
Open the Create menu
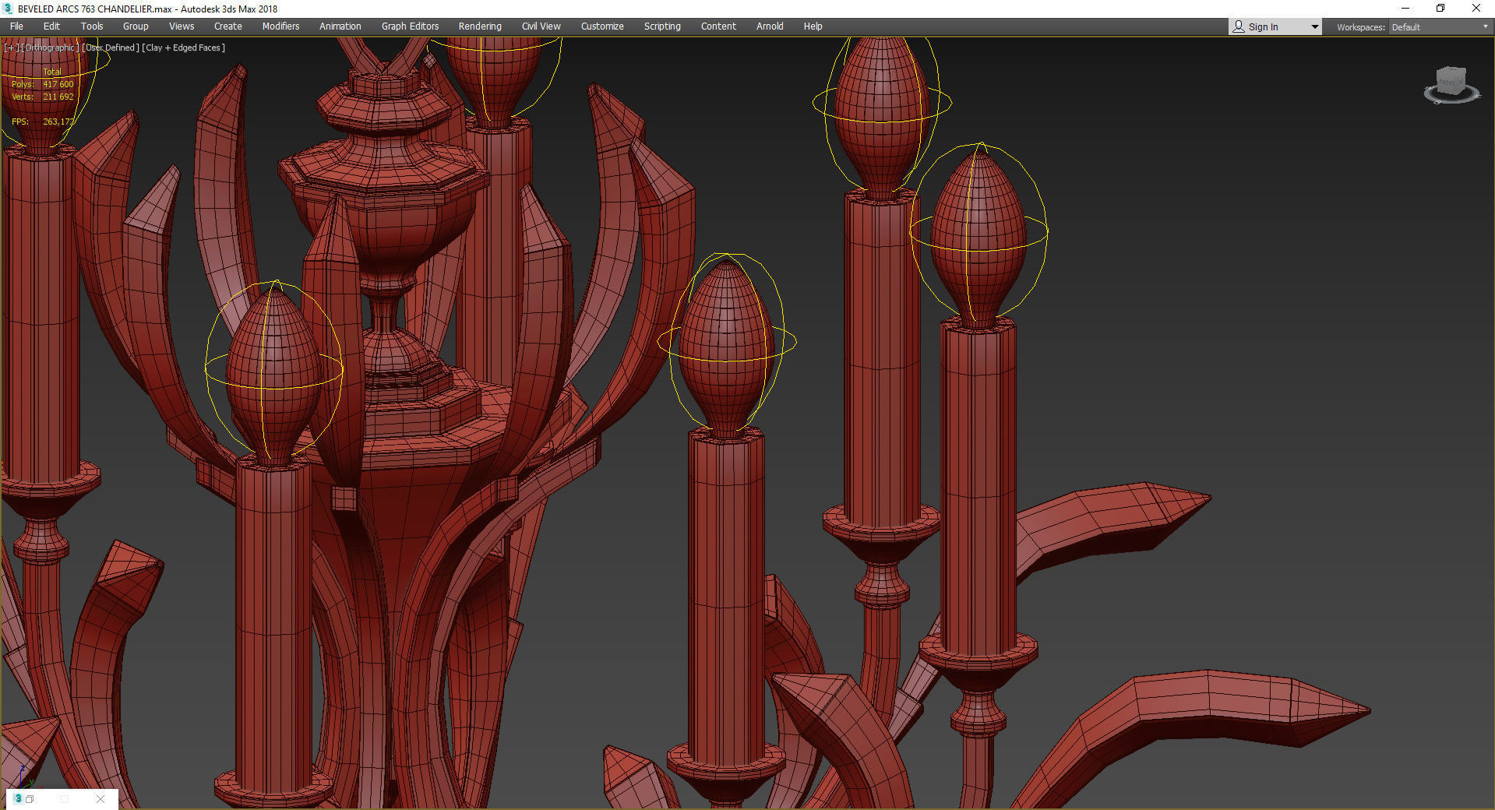coord(228,26)
